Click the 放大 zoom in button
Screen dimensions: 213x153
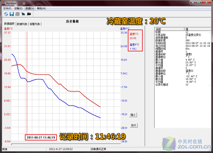tap(134, 125)
